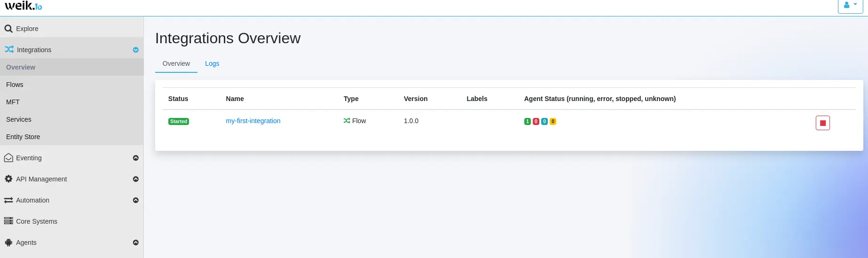Click the Labels column header
The width and height of the screenshot is (868, 258).
[x=477, y=99]
